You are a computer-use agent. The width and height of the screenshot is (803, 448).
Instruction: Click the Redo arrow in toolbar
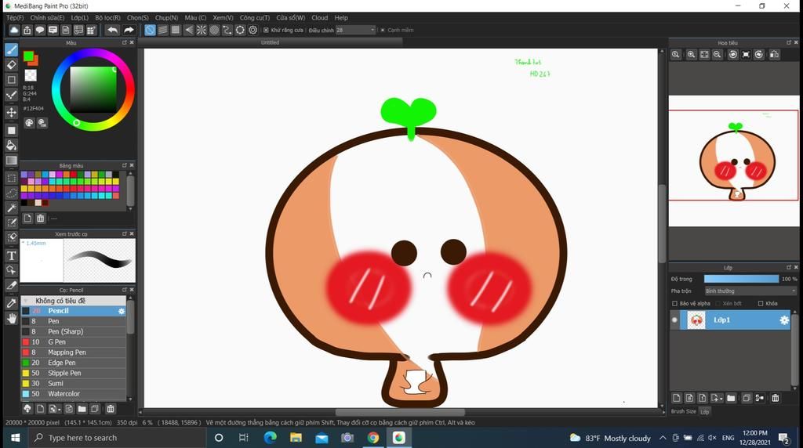pyautogui.click(x=129, y=31)
